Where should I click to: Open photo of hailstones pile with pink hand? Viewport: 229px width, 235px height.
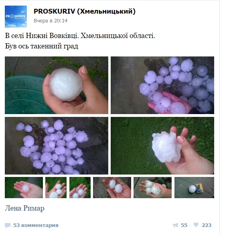pyautogui.click(x=162, y=85)
